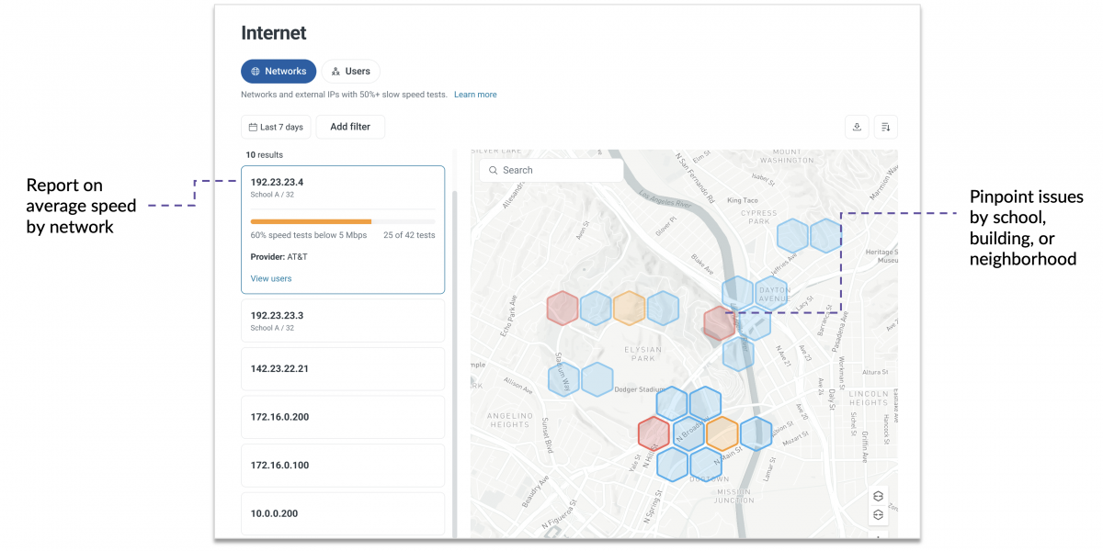Expand the 142.23.22.21 network card

[342, 368]
